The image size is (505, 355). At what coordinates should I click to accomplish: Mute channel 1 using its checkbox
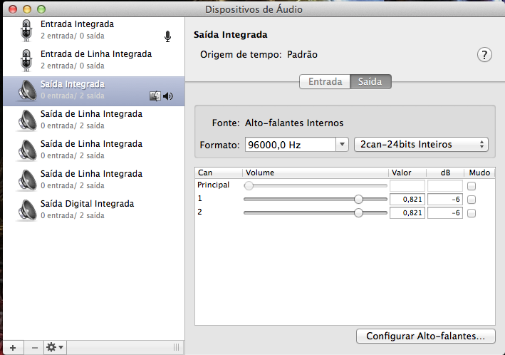471,200
